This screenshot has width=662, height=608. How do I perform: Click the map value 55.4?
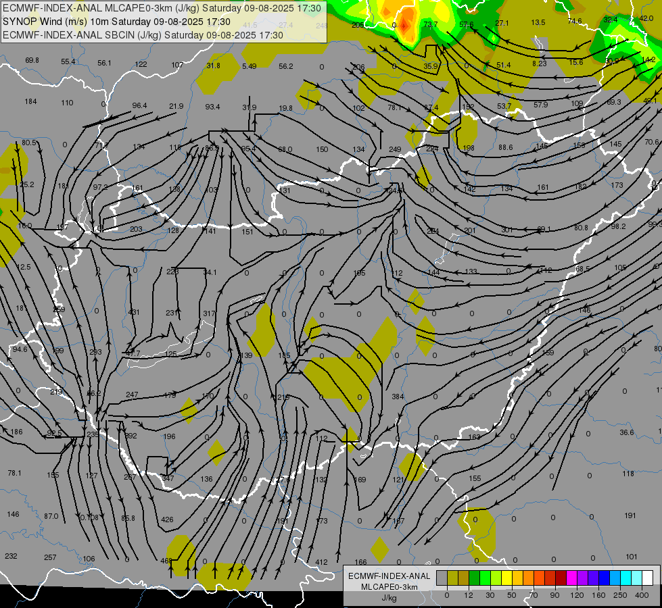pos(68,61)
